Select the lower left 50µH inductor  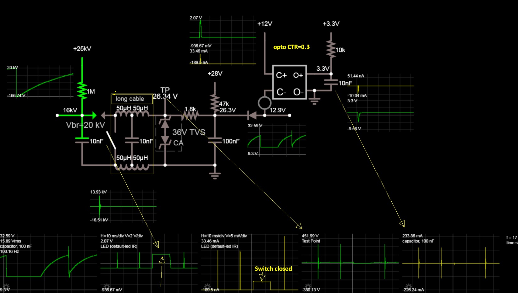(x=124, y=167)
